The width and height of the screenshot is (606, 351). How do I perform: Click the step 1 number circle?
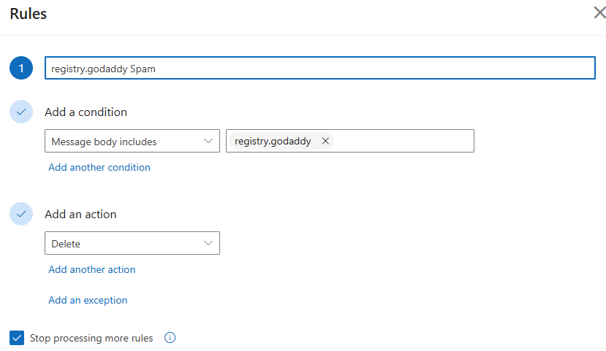21,68
